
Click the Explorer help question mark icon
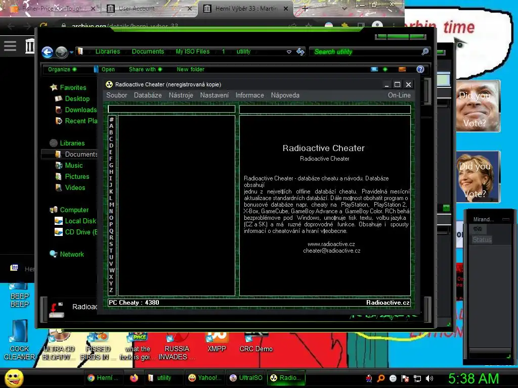tap(420, 69)
